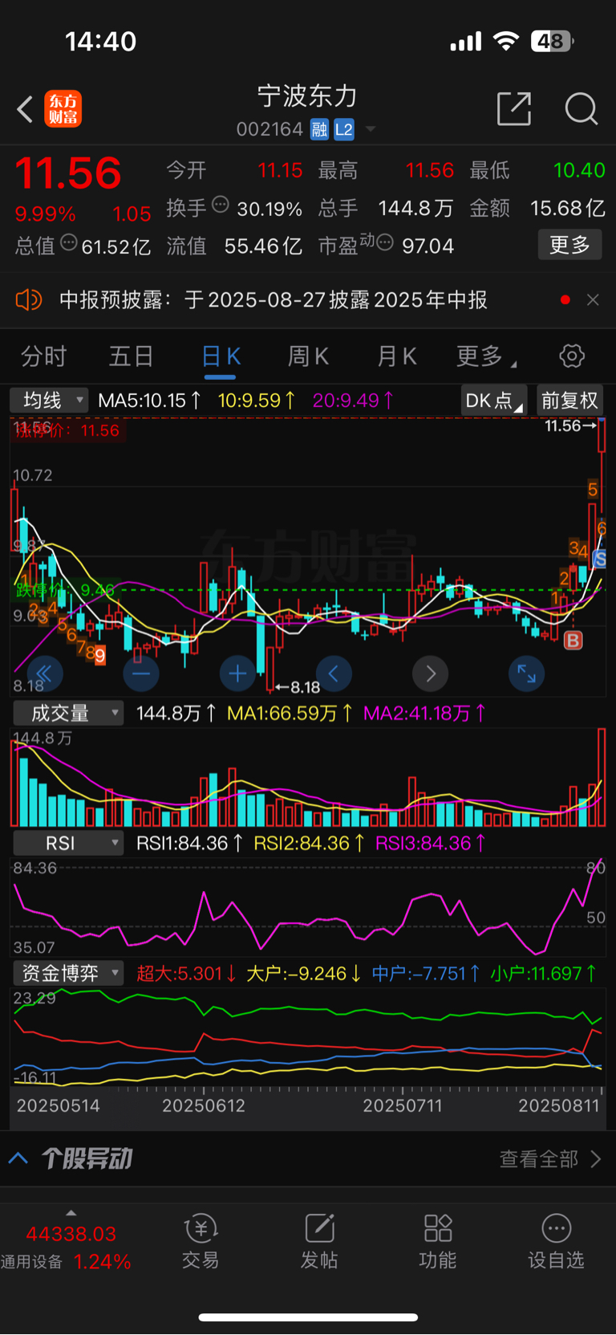
Task: Expand the 个股异动 section chevron
Action: [x=18, y=1158]
